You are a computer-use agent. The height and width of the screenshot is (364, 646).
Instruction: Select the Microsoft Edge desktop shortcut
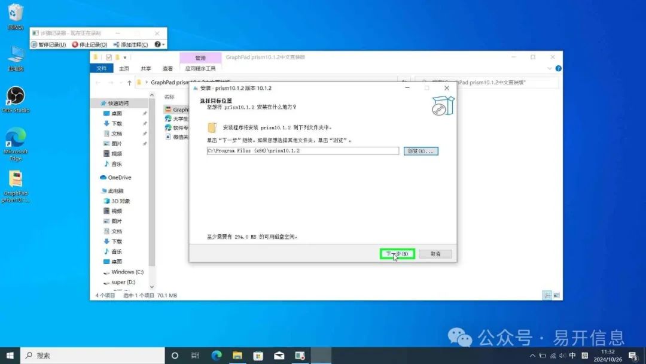pos(16,144)
